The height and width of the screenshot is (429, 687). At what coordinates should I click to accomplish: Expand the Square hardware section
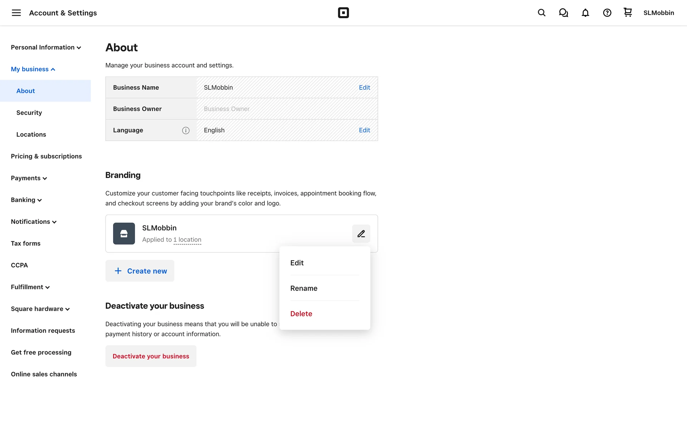point(40,309)
